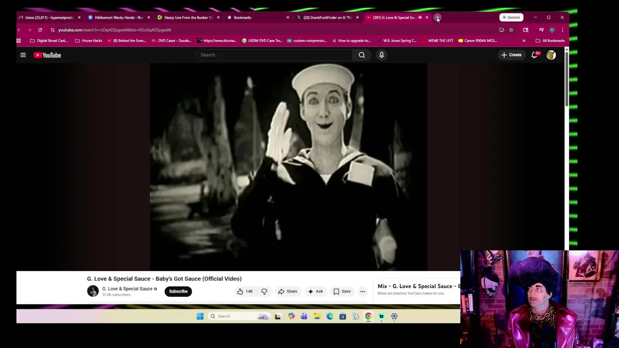This screenshot has width=619, height=348.
Task: Click the Ask button
Action: tap(315, 291)
